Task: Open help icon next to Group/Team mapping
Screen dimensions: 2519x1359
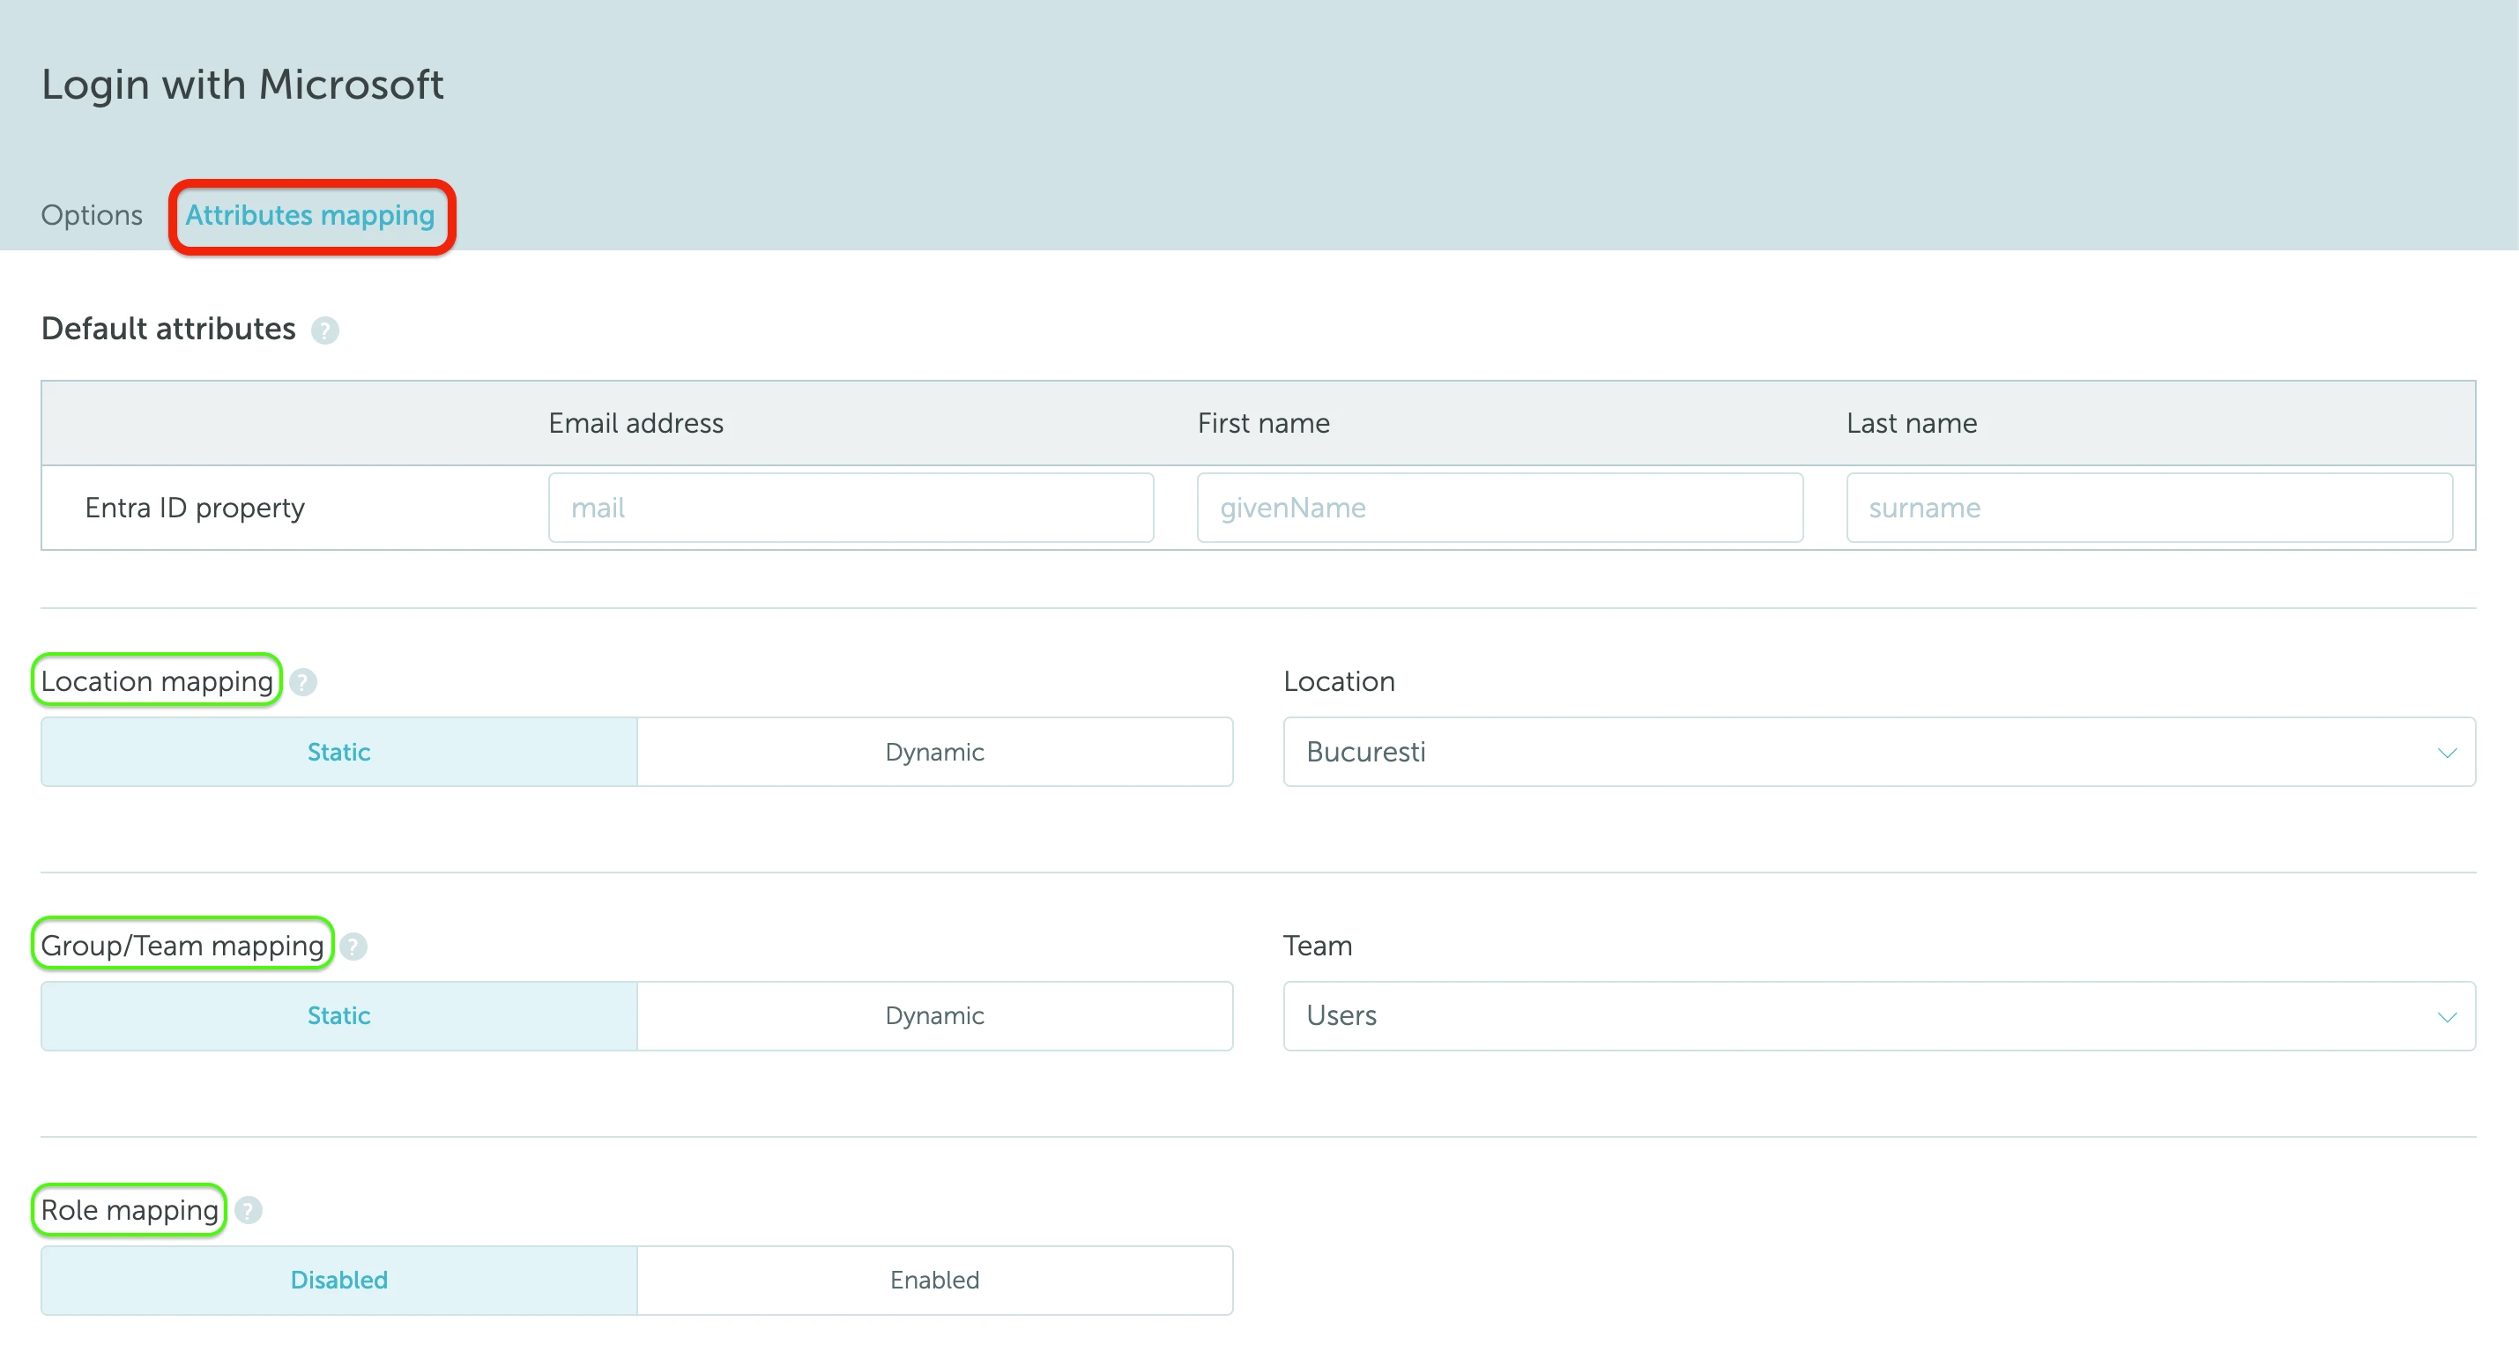Action: [353, 947]
